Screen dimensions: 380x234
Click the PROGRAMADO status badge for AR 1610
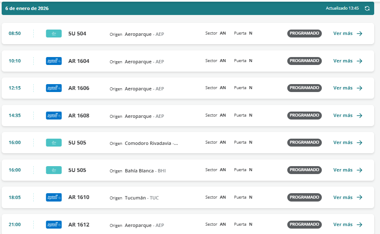[304, 197]
